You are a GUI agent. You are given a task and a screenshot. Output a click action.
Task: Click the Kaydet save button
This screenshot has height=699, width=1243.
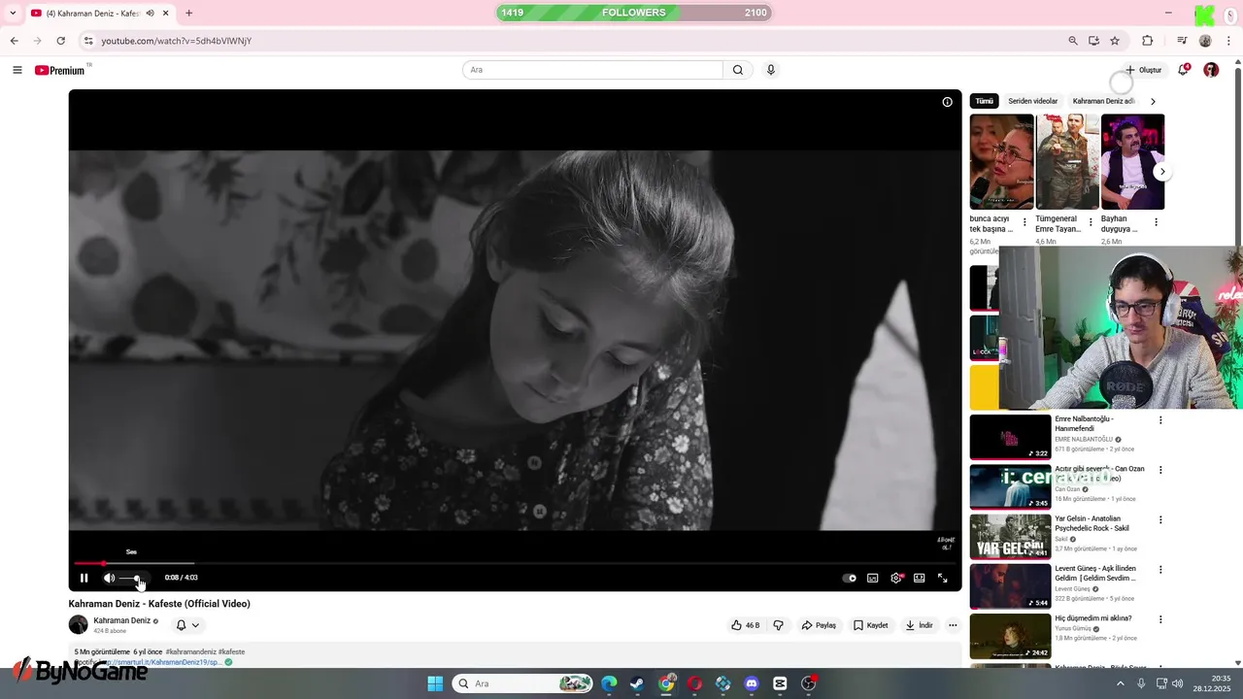click(871, 625)
